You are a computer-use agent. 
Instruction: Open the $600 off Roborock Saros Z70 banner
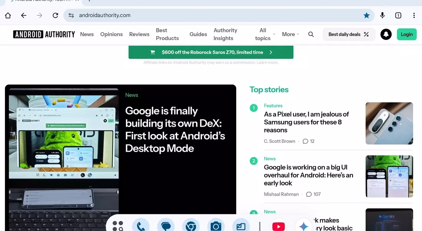click(211, 52)
